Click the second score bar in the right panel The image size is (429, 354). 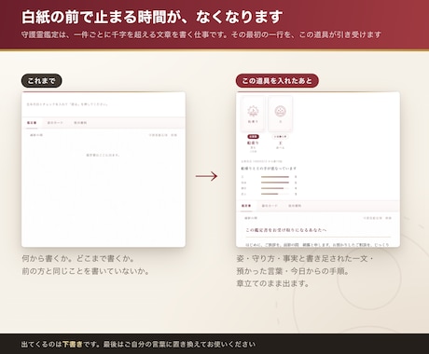pos(275,183)
